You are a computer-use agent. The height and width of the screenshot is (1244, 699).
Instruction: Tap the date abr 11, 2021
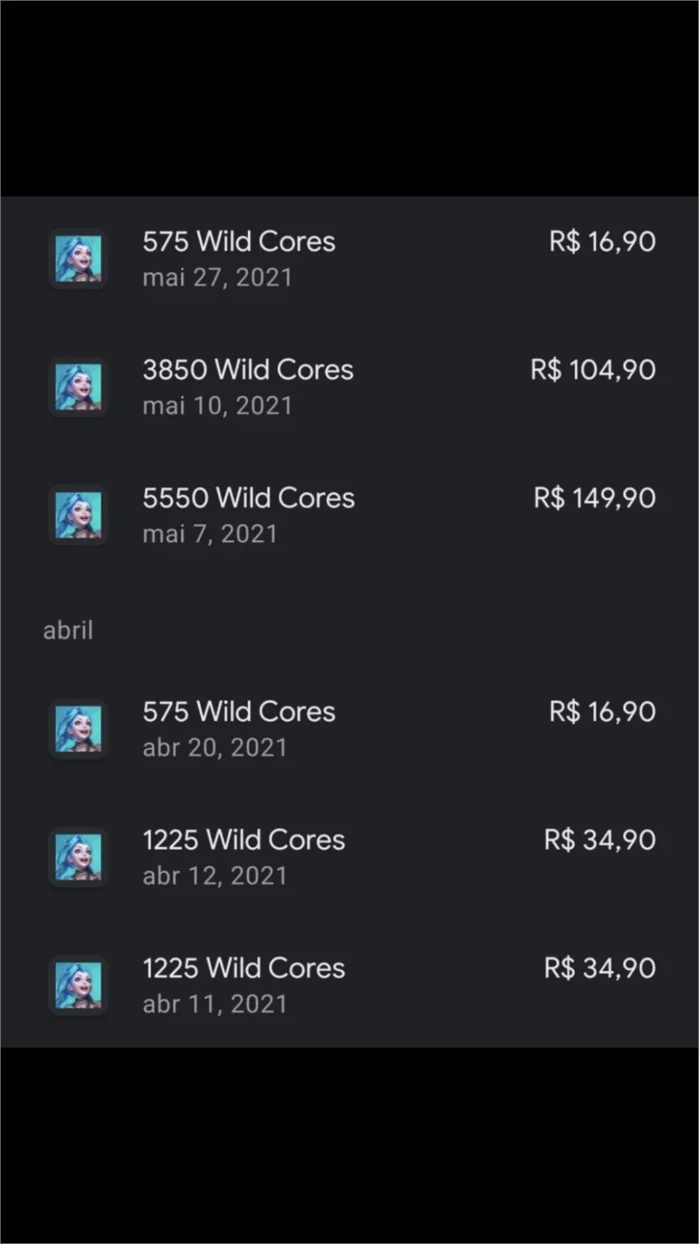point(215,1004)
